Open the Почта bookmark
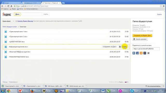This screenshot has width=166, height=93. click(20, 9)
